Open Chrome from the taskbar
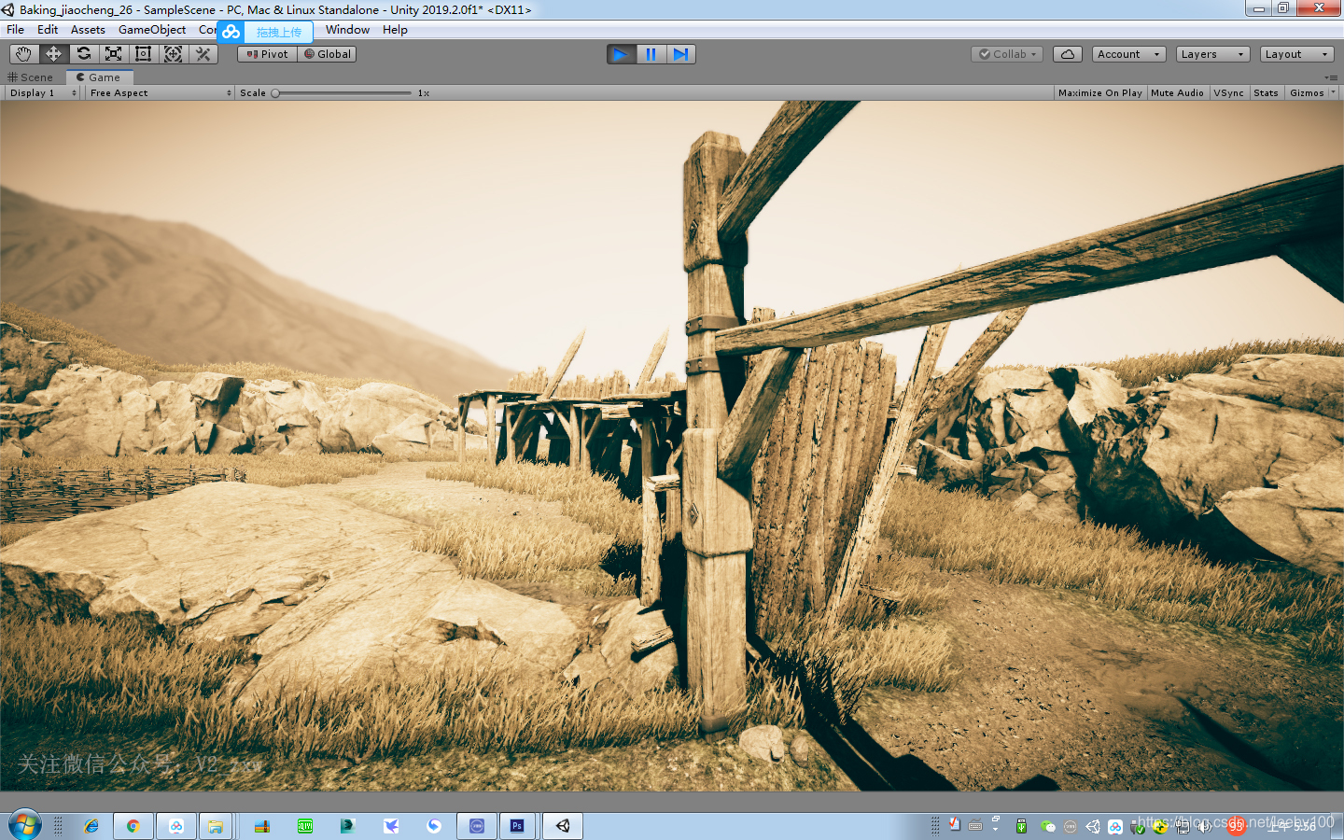Viewport: 1344px width, 840px height. 133,826
